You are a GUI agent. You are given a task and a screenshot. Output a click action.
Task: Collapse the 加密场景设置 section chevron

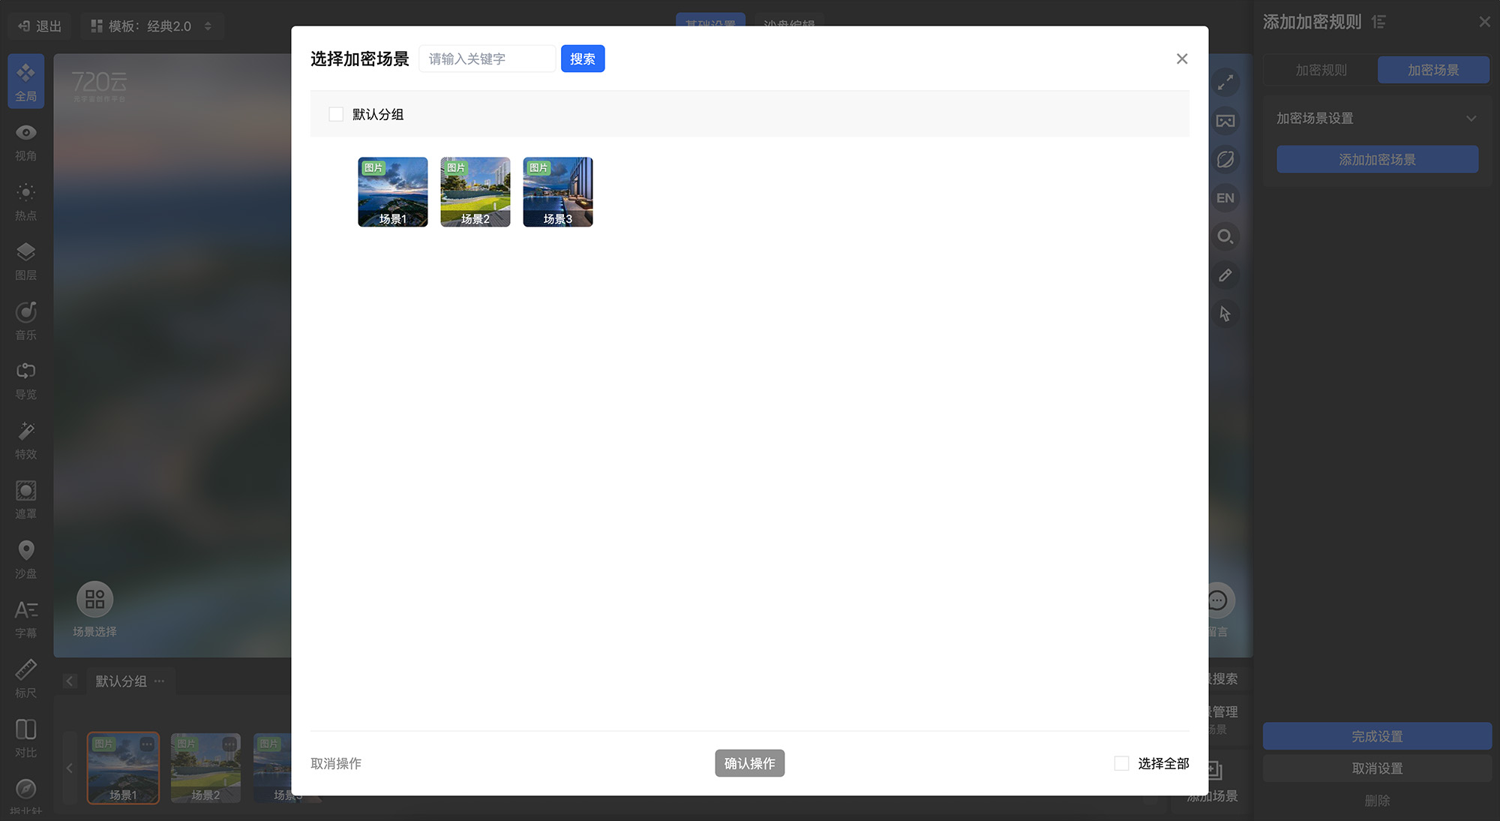(x=1471, y=119)
